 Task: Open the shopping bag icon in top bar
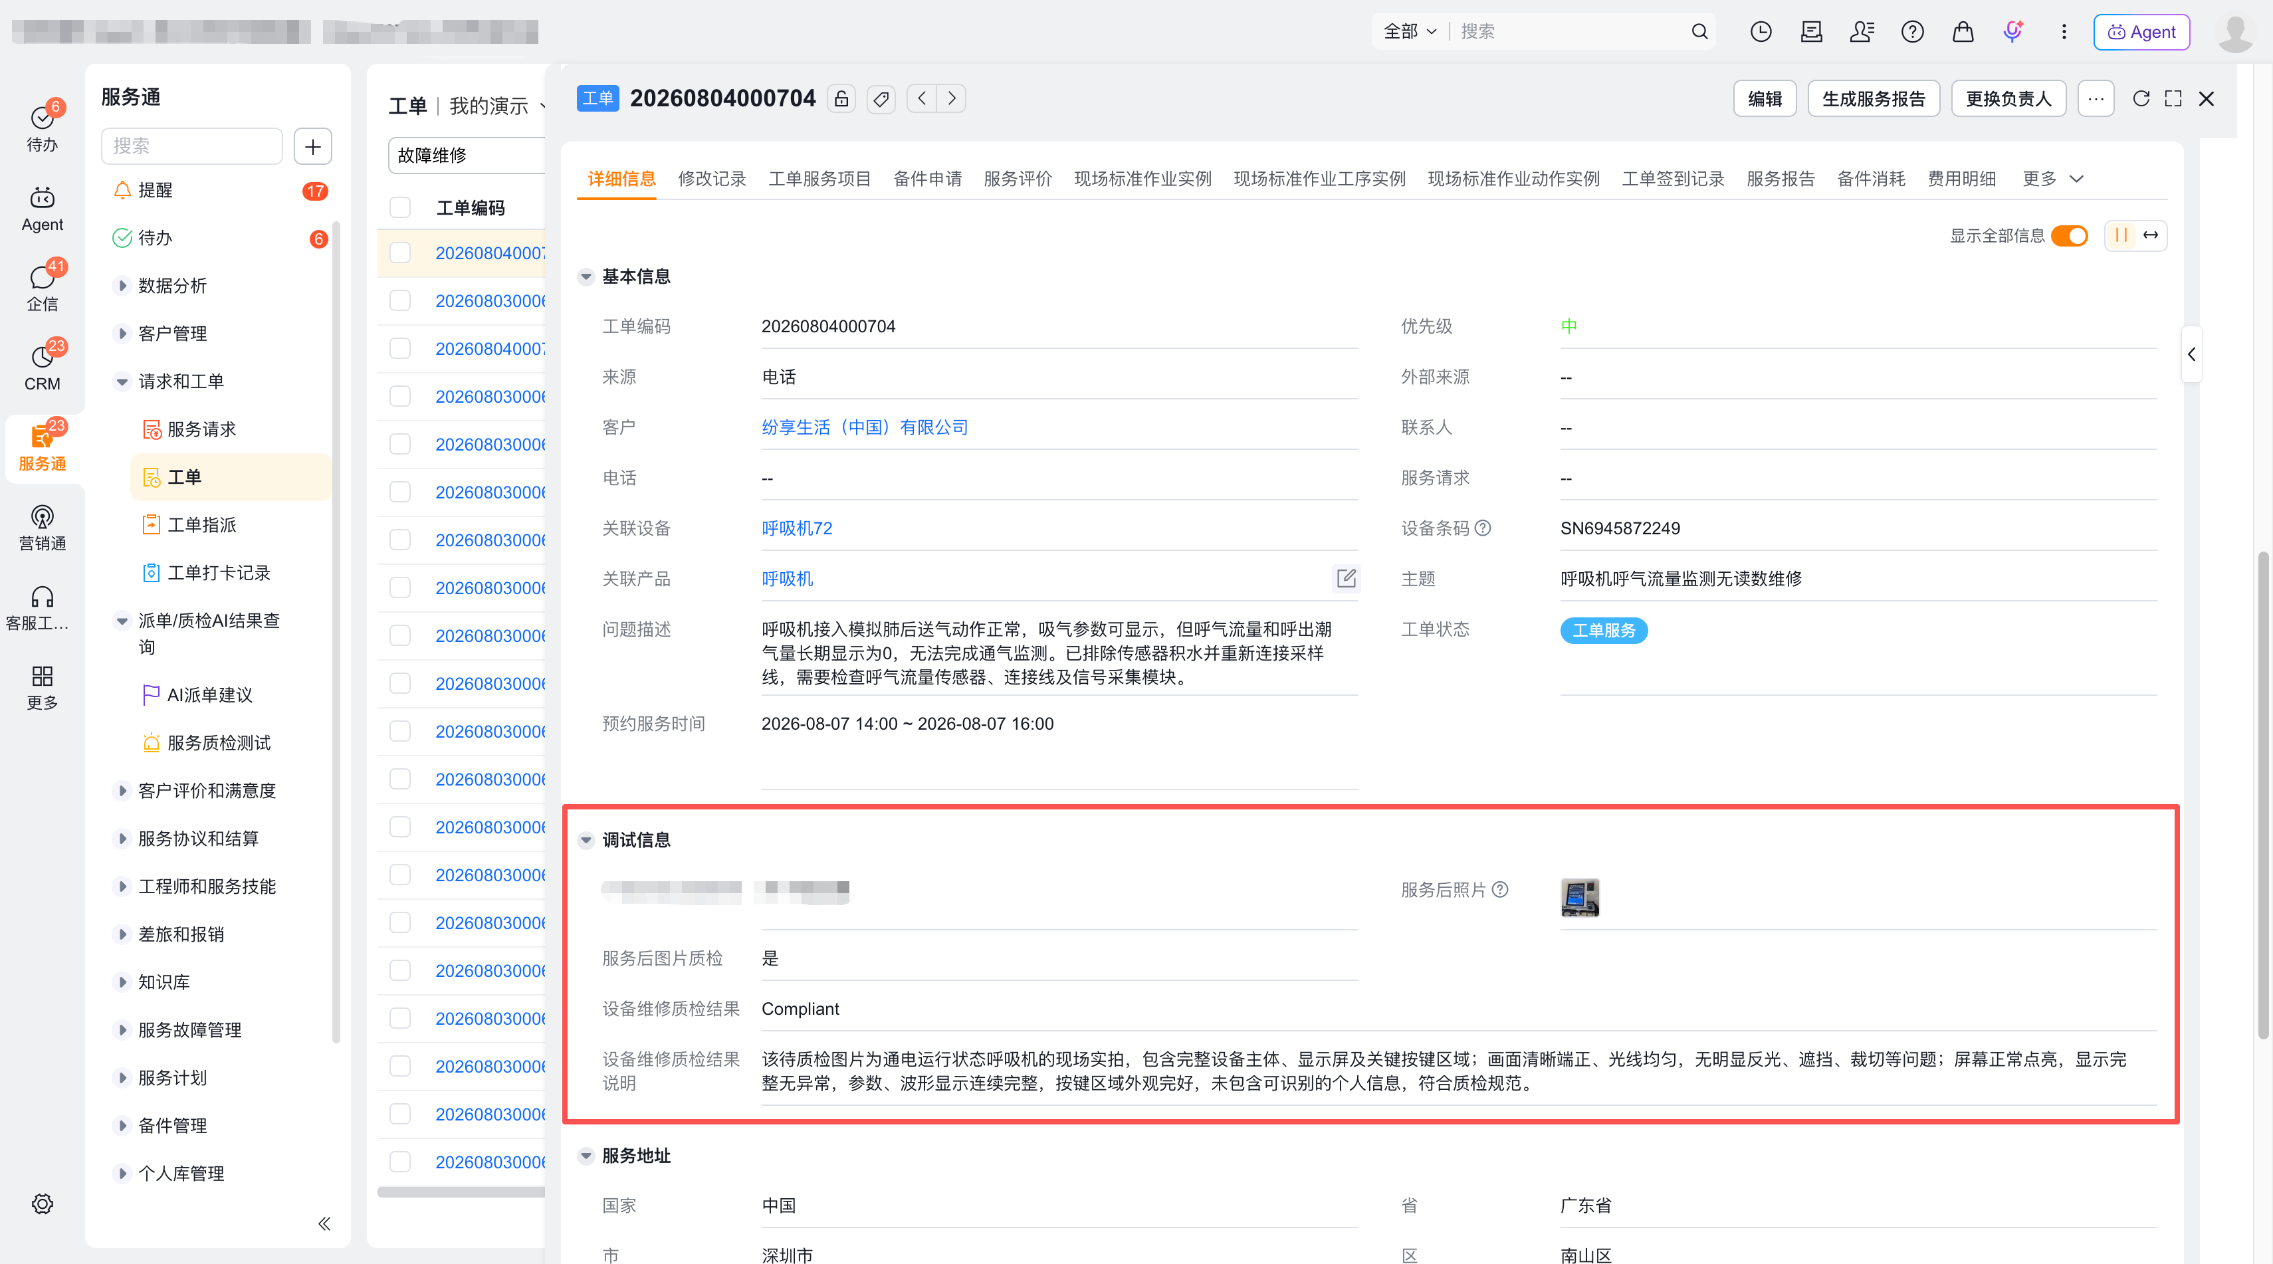(1963, 32)
